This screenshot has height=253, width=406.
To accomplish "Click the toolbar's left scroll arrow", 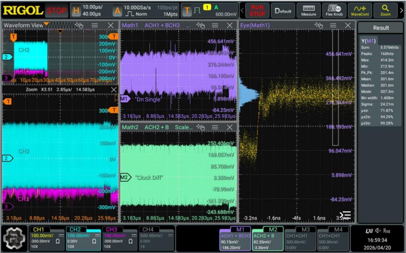I will click(242, 11).
